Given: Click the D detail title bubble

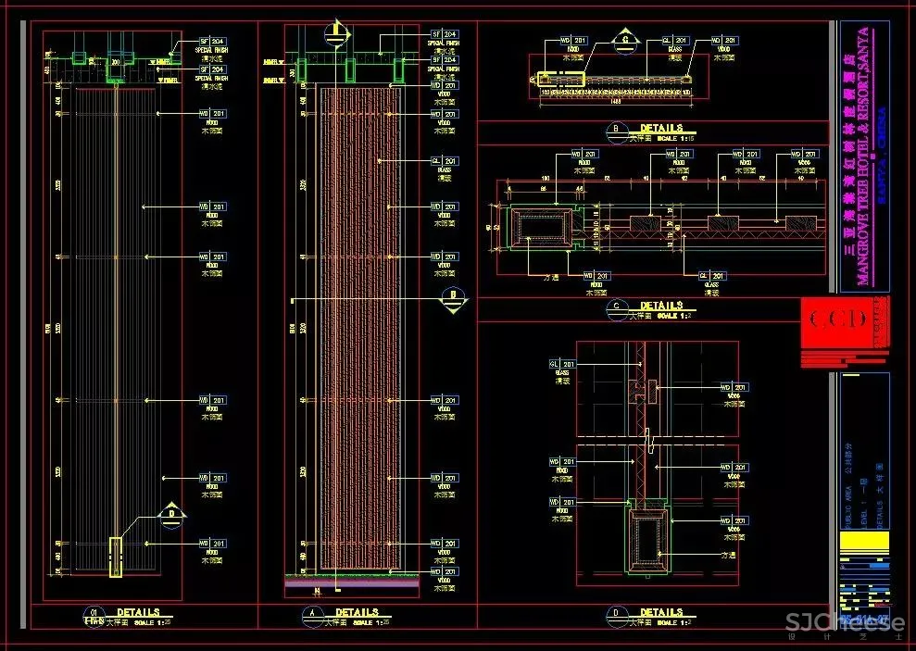Looking at the screenshot, I should coord(616,614).
